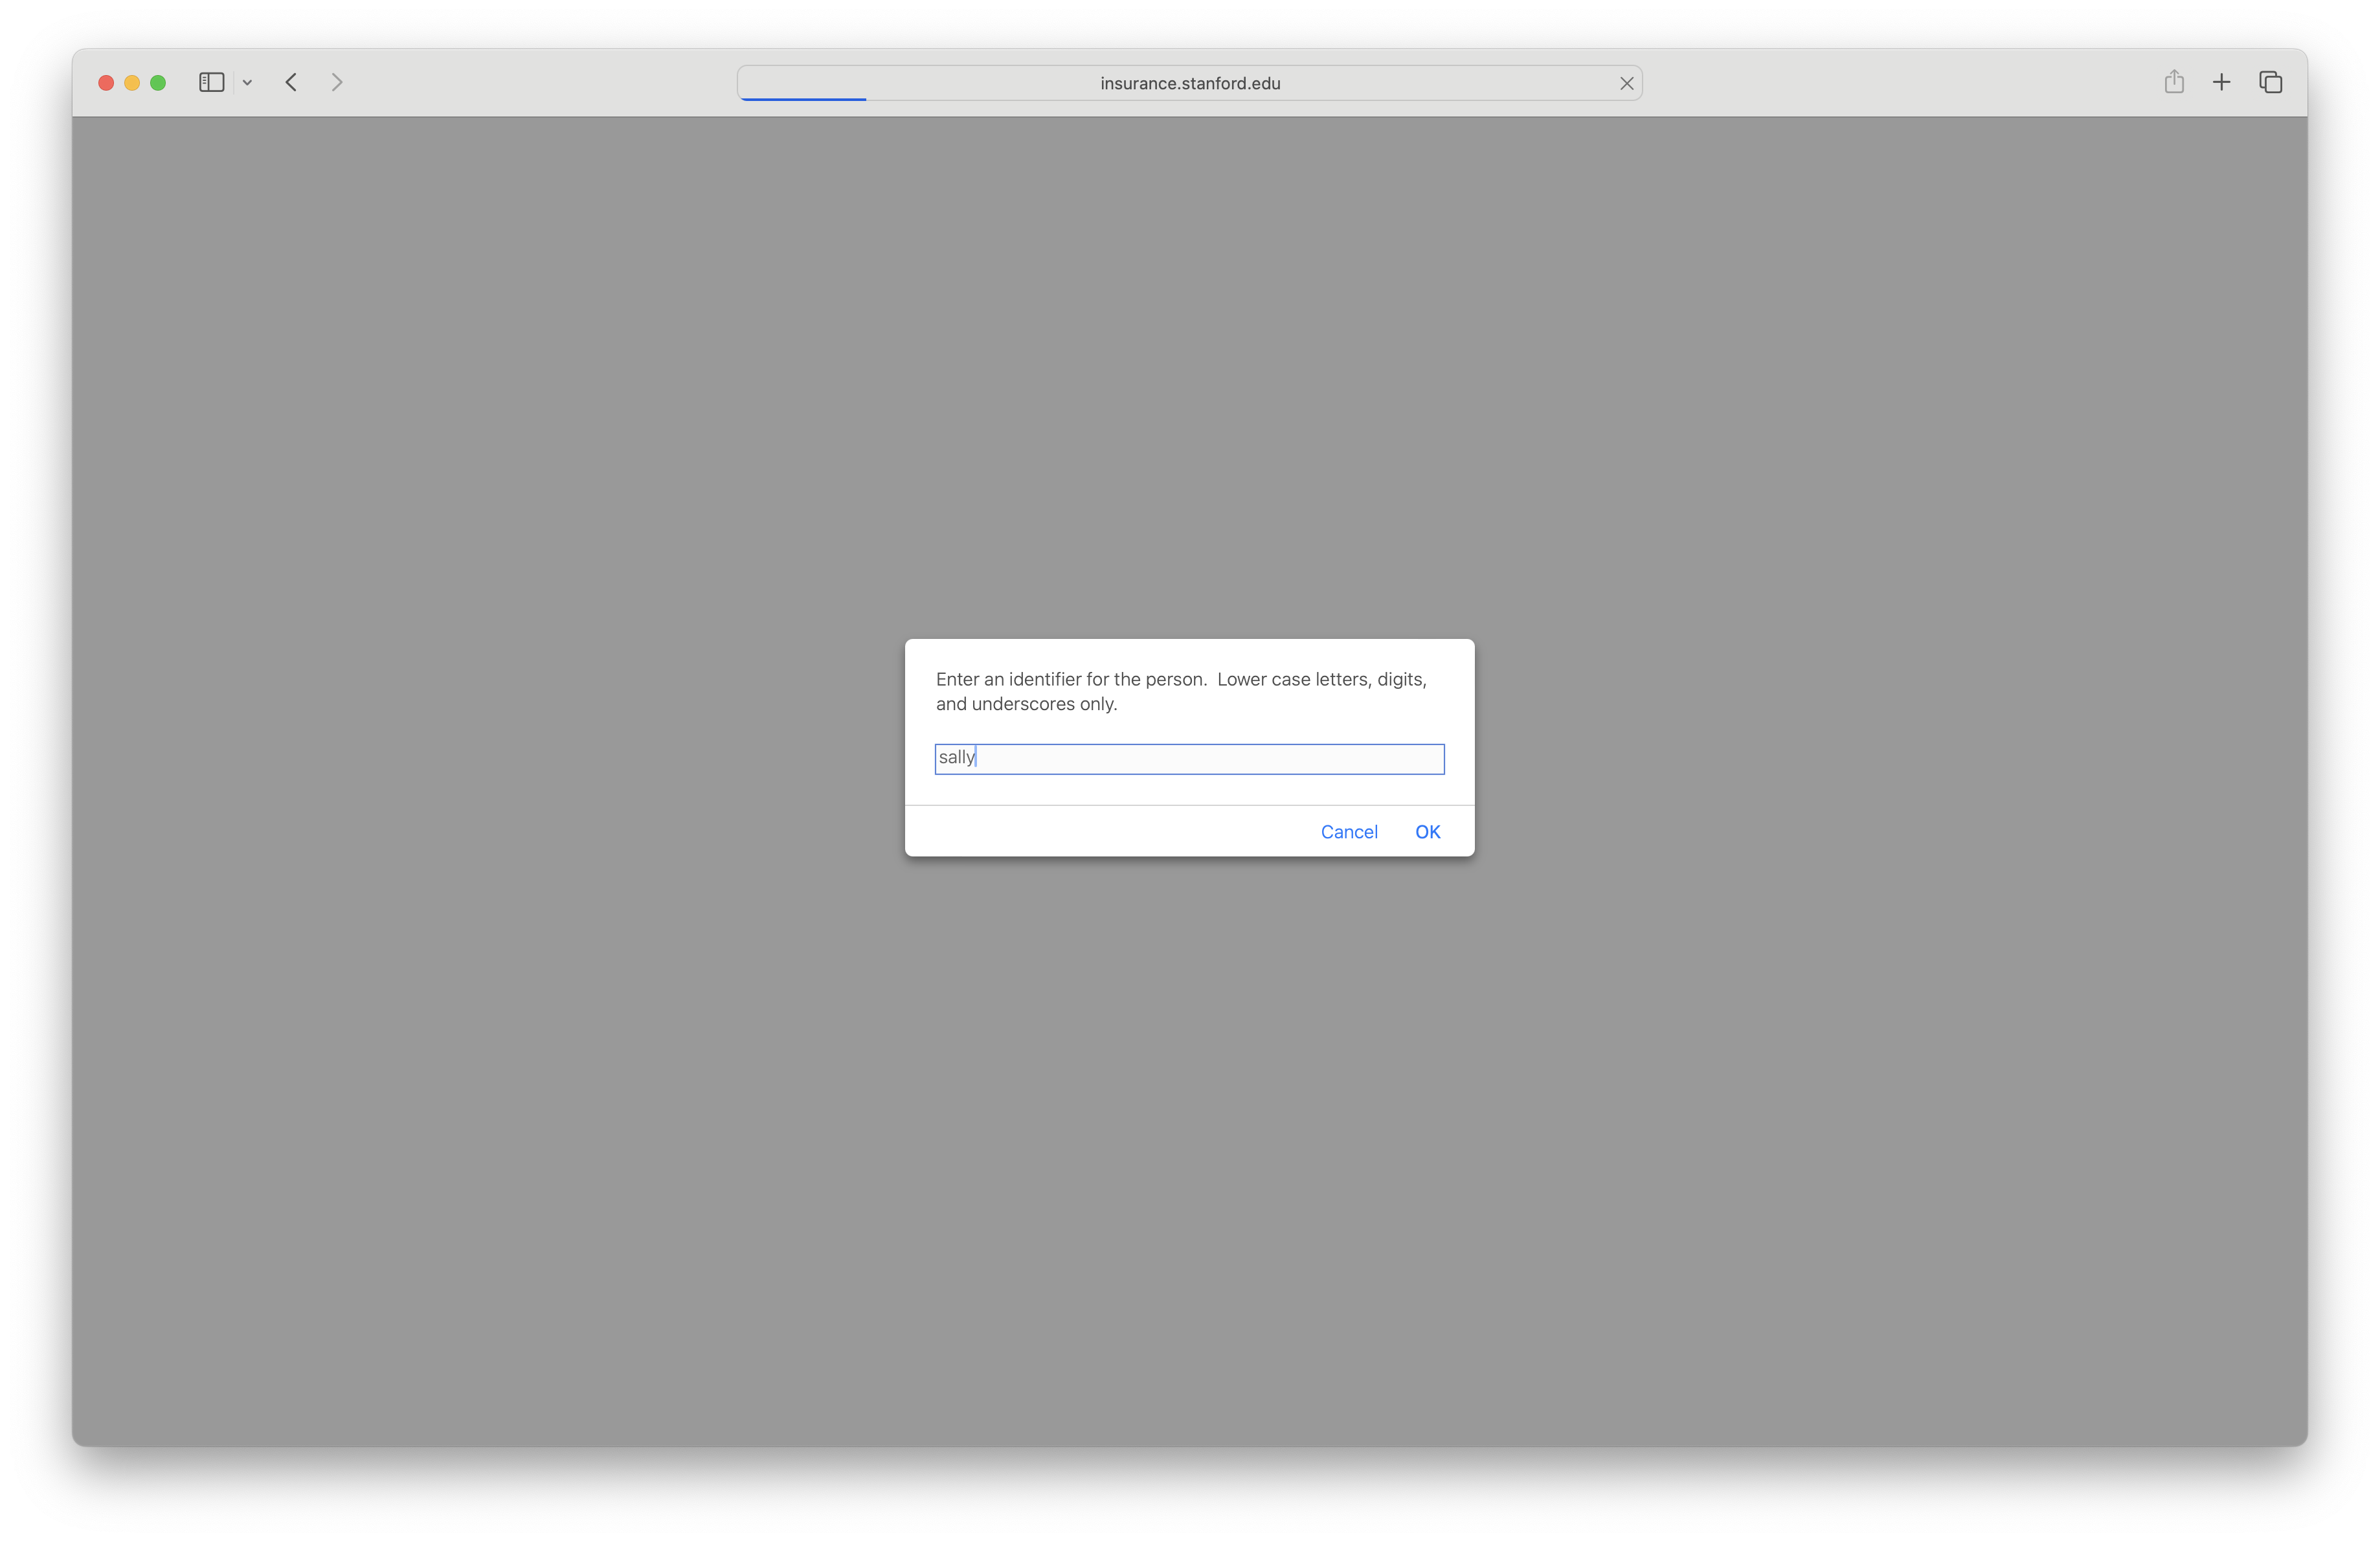Click the insurance.stanford.edu address bar
This screenshot has width=2380, height=1542.
pyautogui.click(x=1189, y=83)
